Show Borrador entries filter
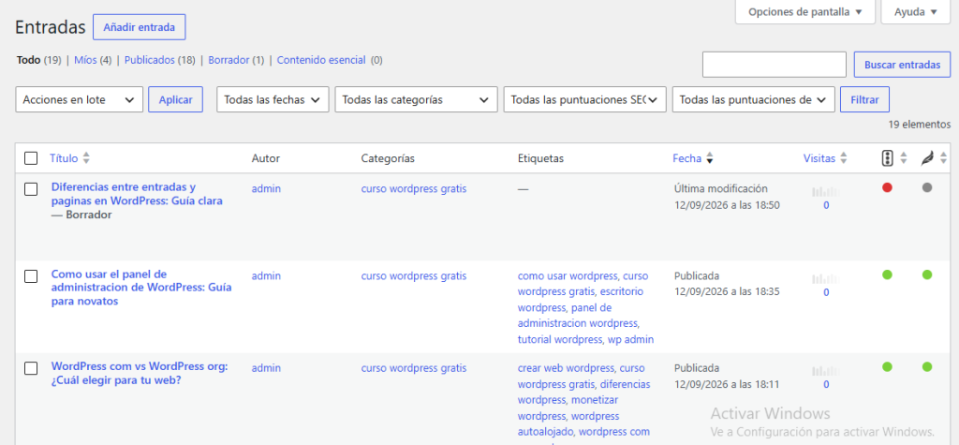This screenshot has width=959, height=445. [229, 60]
